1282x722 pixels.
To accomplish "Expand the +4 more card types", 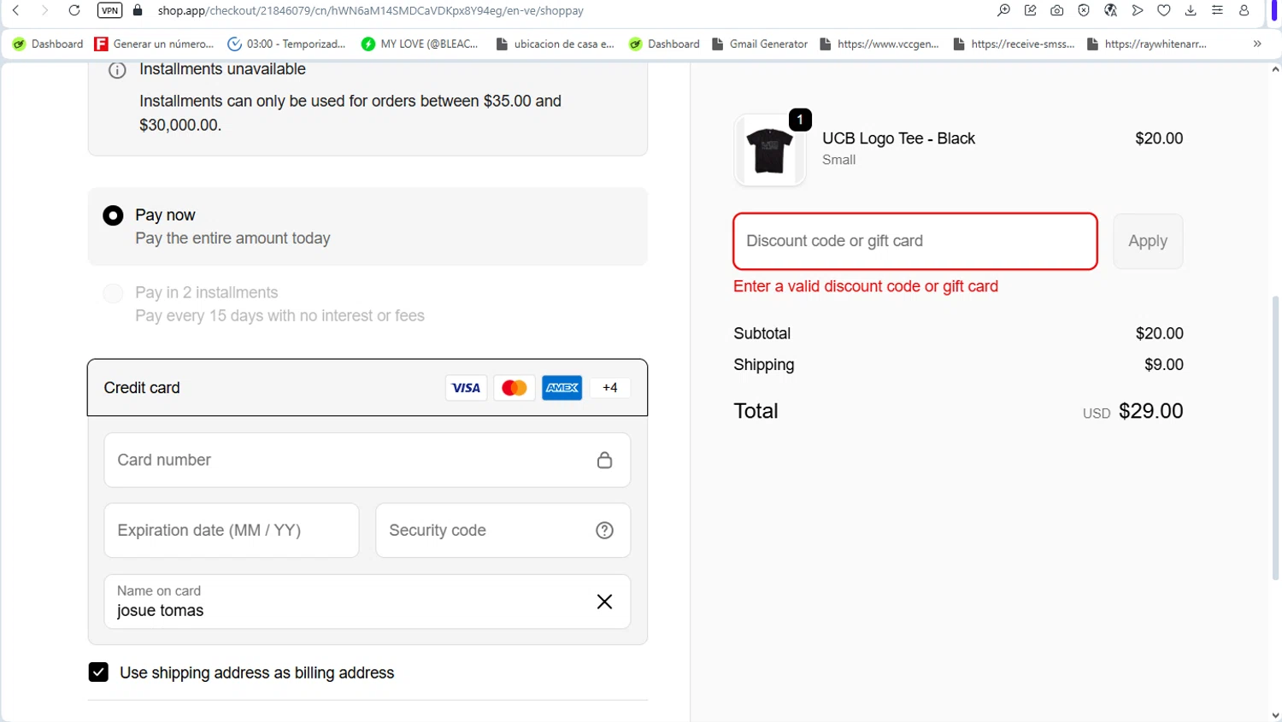I will pos(609,388).
